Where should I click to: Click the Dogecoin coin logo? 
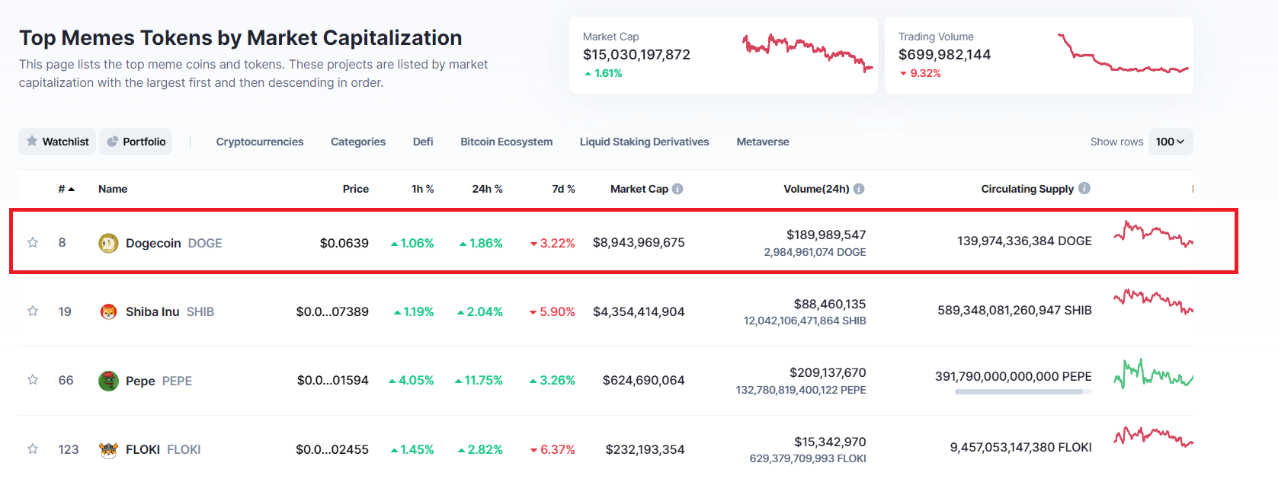(x=108, y=243)
